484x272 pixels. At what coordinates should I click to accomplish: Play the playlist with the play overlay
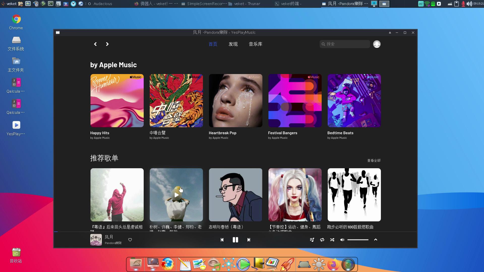point(176,195)
